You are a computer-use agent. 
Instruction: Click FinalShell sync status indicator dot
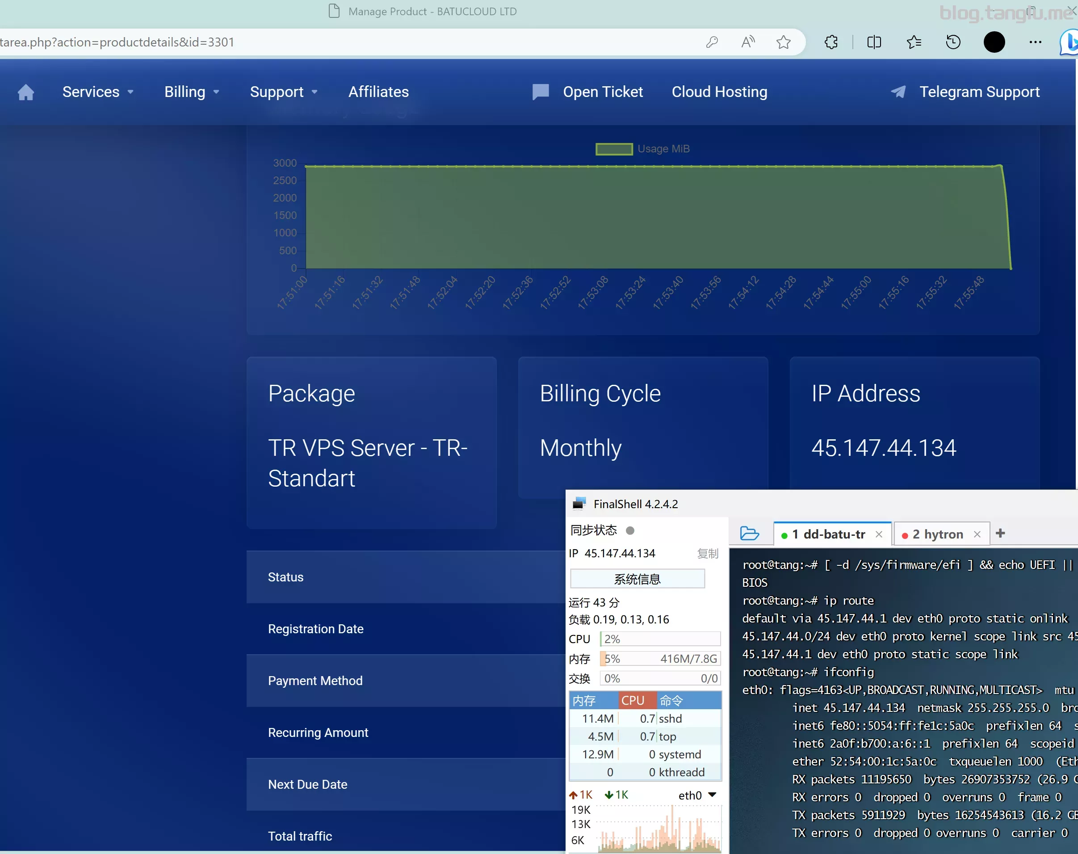(x=630, y=530)
